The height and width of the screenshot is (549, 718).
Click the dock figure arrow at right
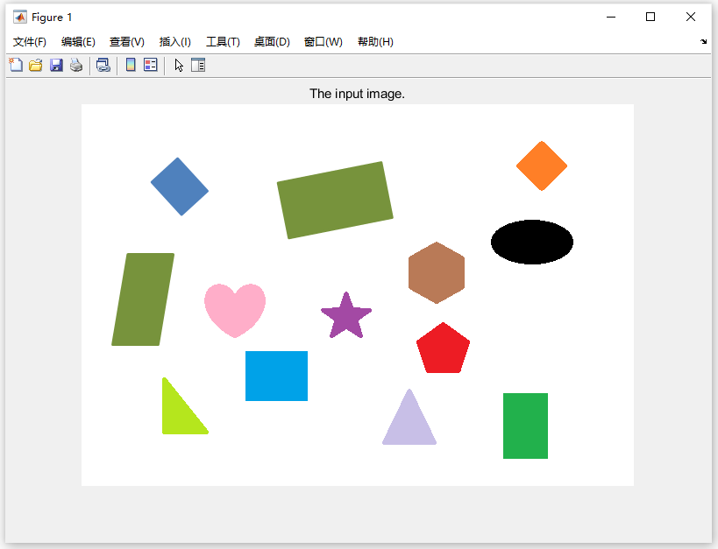[703, 42]
